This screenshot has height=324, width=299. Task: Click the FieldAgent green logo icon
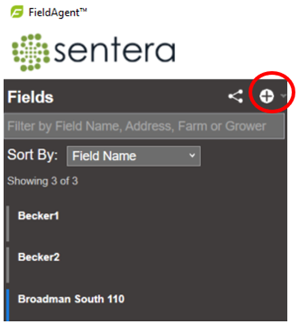pyautogui.click(x=17, y=12)
